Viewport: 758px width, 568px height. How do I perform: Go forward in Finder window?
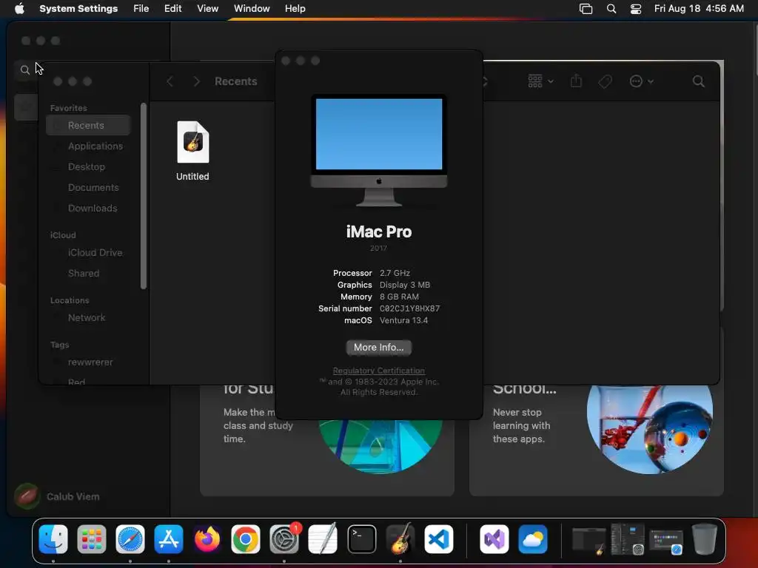pos(196,81)
